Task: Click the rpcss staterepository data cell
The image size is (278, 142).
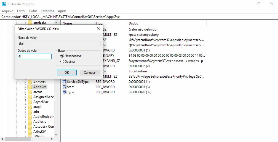Action: coord(144,34)
